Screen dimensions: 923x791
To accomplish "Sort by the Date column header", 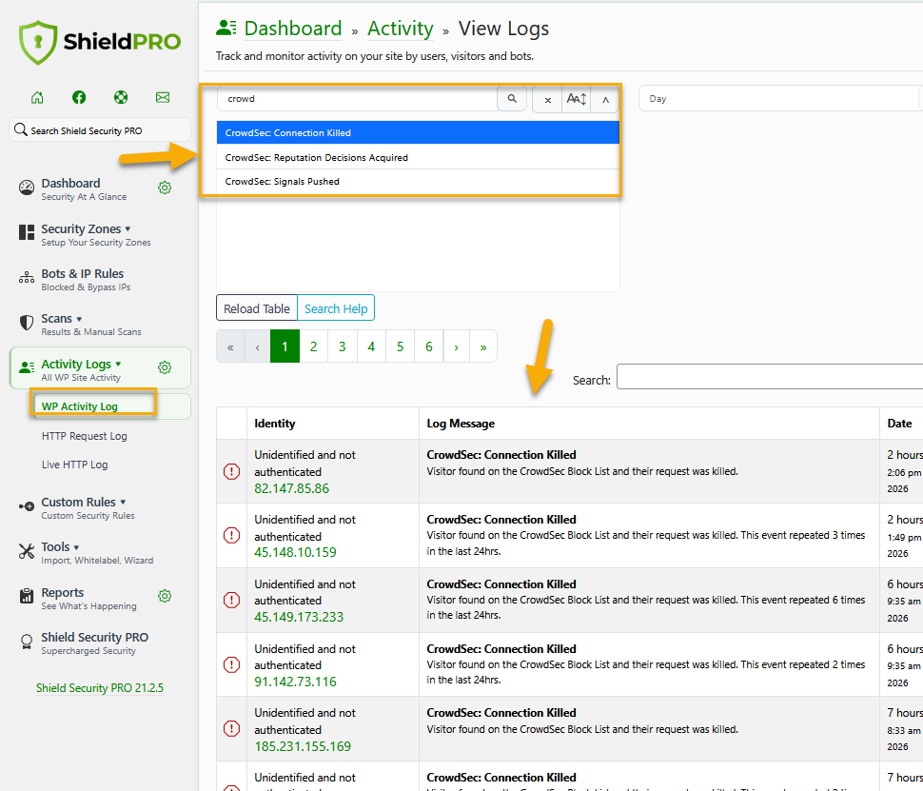I will coord(901,423).
